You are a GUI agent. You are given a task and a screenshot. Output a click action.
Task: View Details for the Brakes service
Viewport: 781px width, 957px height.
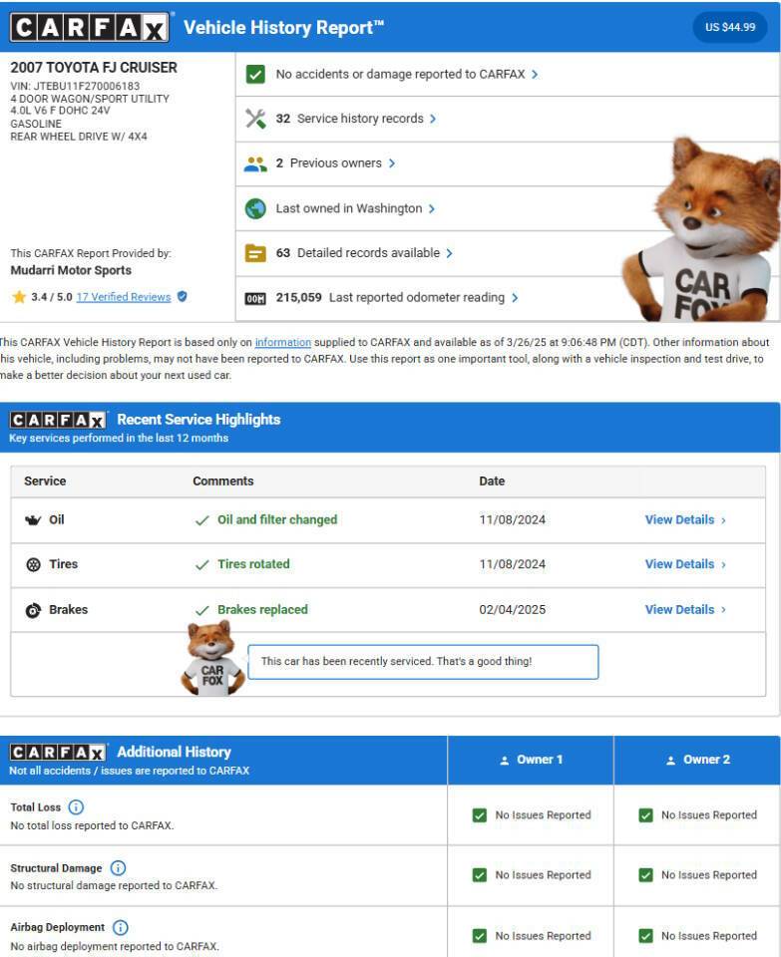click(x=685, y=610)
